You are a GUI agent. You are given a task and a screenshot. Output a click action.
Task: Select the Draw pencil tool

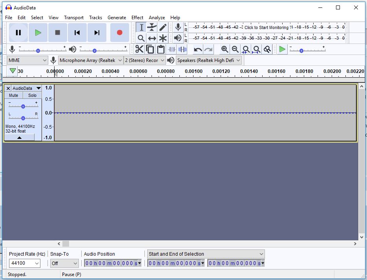click(x=163, y=27)
